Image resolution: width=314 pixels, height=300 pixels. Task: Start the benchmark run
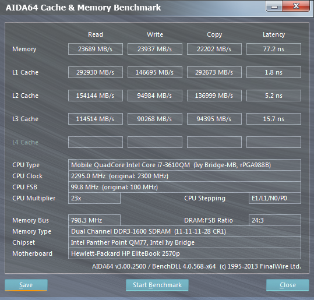pyautogui.click(x=157, y=285)
